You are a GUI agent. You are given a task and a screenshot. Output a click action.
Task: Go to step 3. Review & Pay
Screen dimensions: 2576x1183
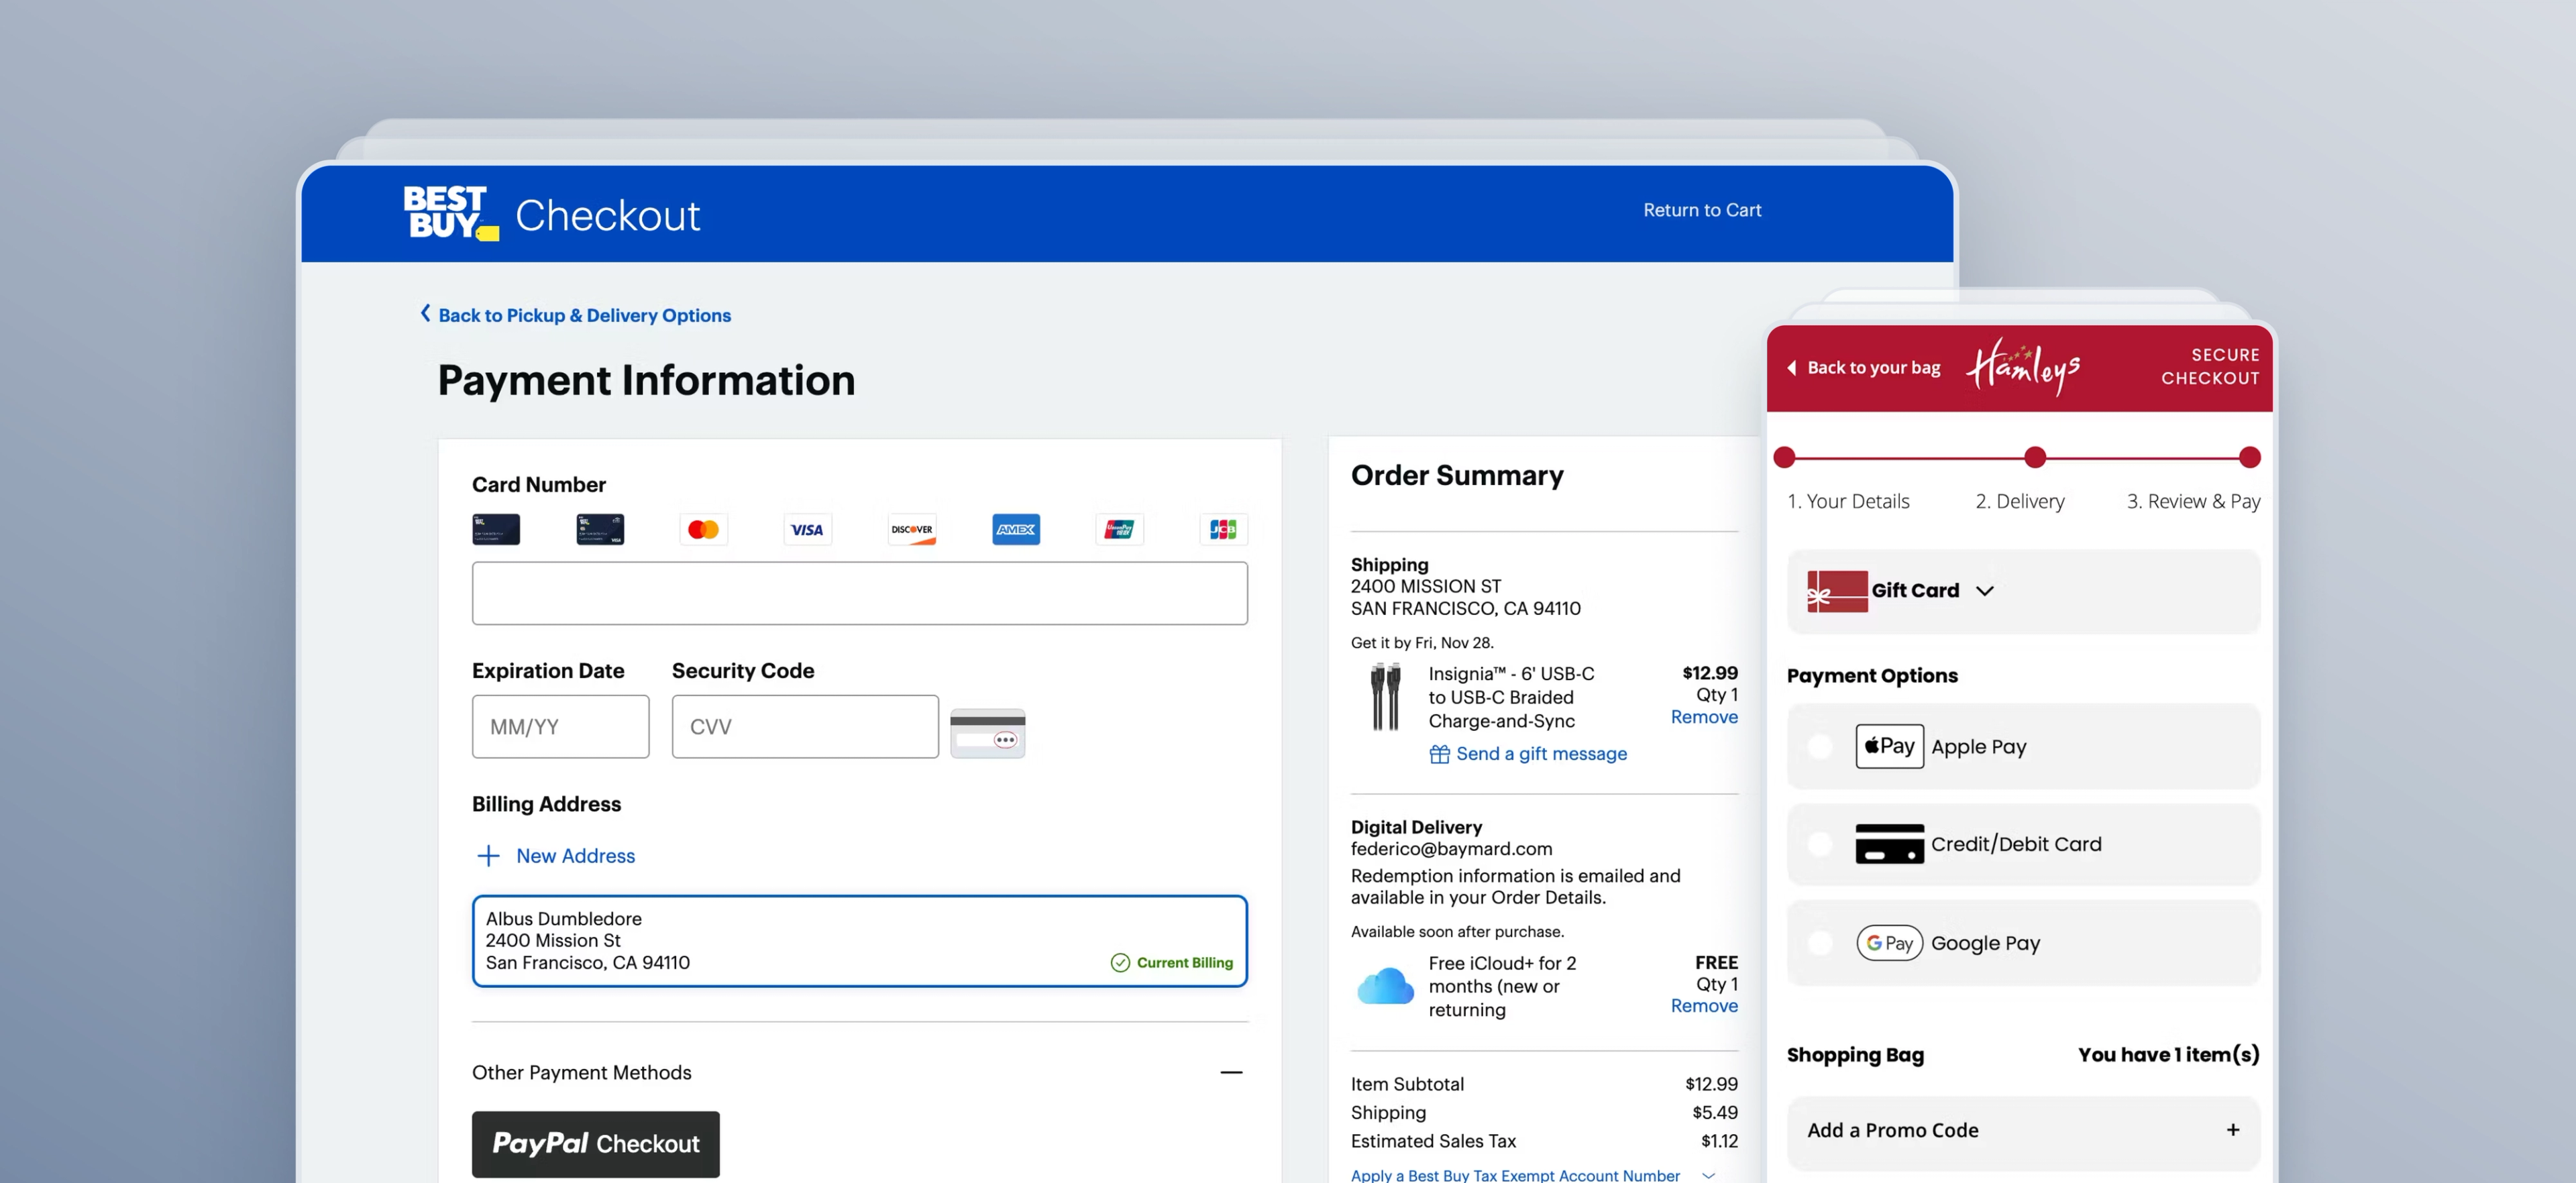(x=2194, y=501)
